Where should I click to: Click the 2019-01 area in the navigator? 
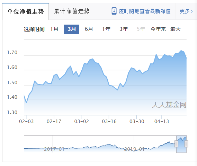pos(134,149)
